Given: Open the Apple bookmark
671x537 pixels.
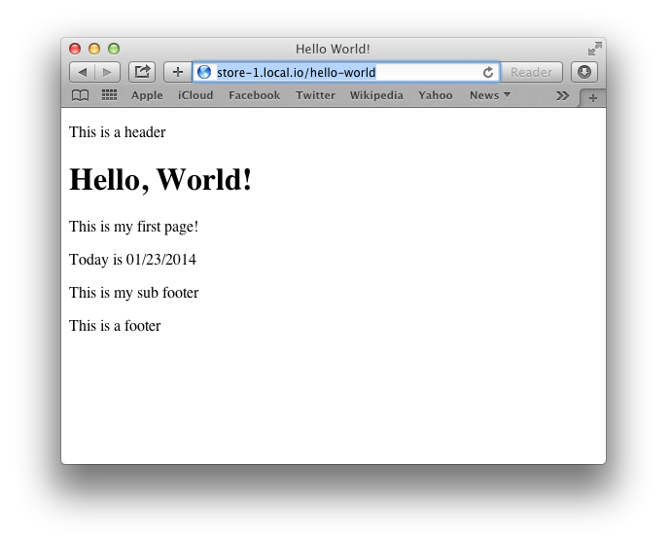Looking at the screenshot, I should (x=147, y=95).
